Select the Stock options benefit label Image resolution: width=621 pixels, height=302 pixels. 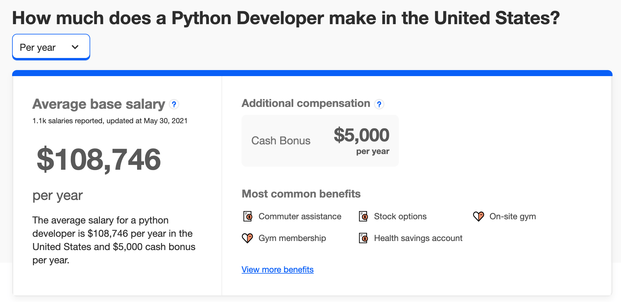coord(400,216)
